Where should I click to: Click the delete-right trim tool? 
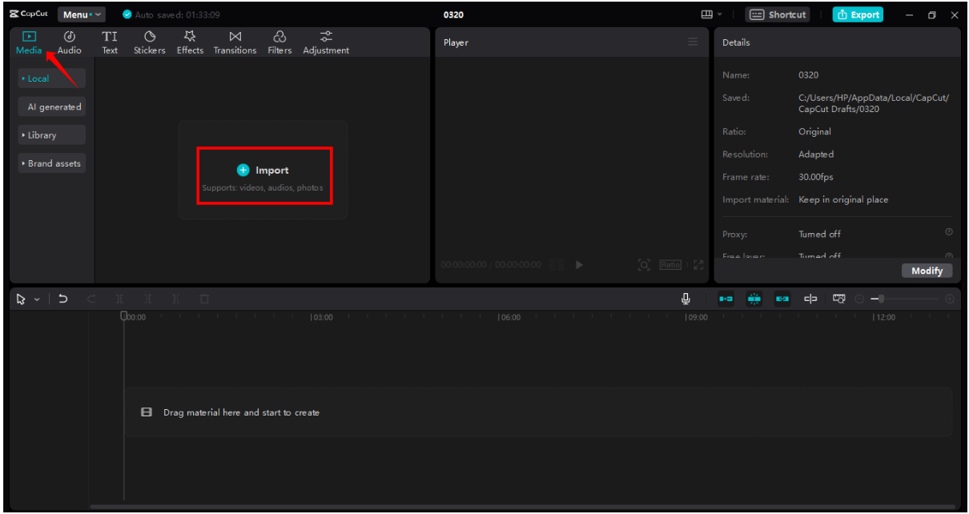(176, 299)
